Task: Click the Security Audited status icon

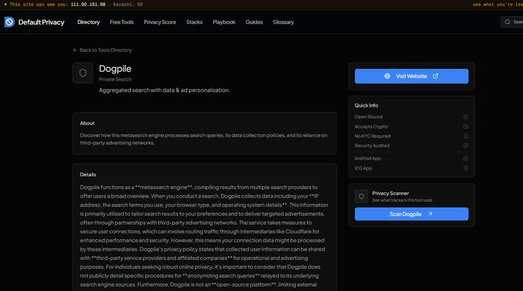Action: [465, 145]
